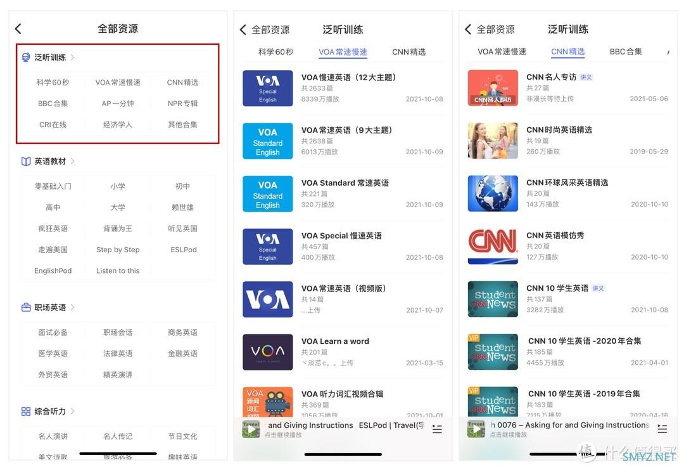The width and height of the screenshot is (684, 469).
Task: Open playlist icon in right screen player
Action: pyautogui.click(x=662, y=429)
